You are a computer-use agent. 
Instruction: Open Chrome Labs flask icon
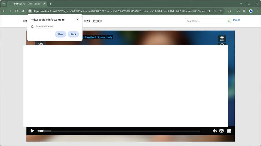coord(238,11)
